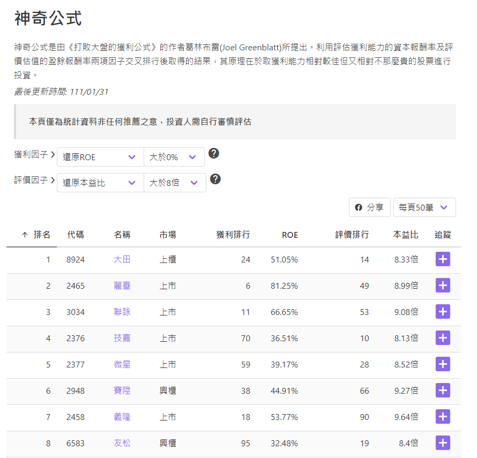Add 友松 (6583) to tracking list
Screen dimensions: 477x458
coord(443,443)
